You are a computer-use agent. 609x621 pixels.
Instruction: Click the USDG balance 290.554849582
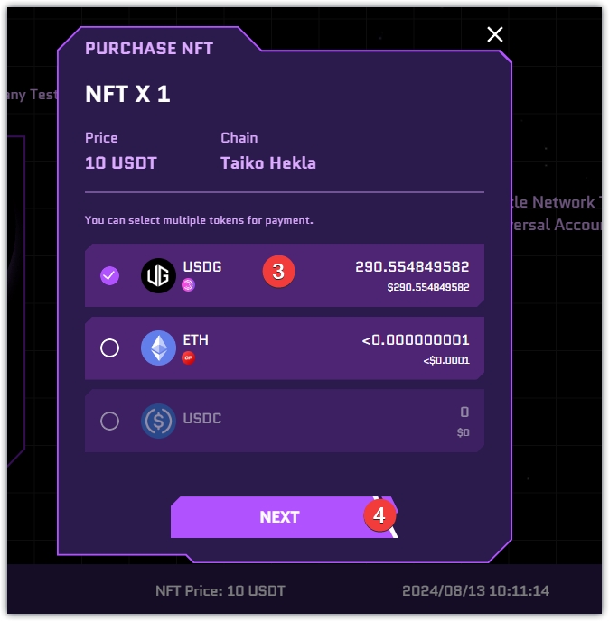(x=412, y=267)
